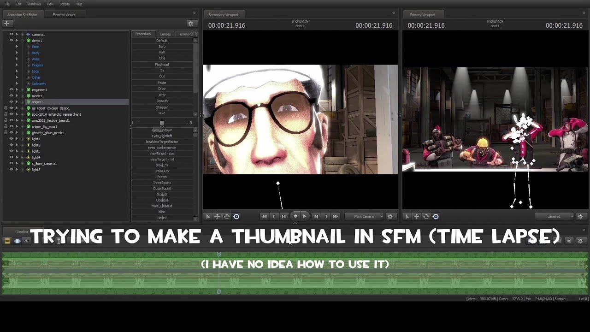Switch to the motion editor timeline mode
Image resolution: width=590 pixels, height=332 pixels.
point(17,241)
